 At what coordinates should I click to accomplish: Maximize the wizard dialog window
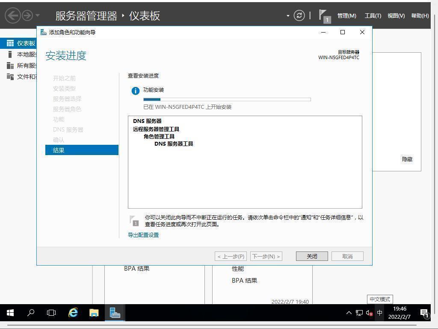tap(343, 32)
